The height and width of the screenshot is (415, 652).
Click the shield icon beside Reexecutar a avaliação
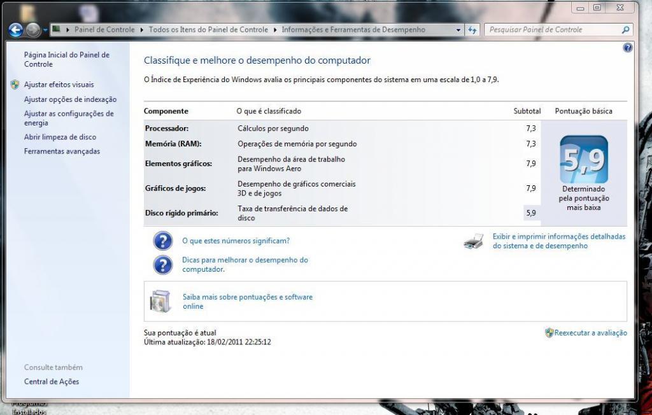549,333
